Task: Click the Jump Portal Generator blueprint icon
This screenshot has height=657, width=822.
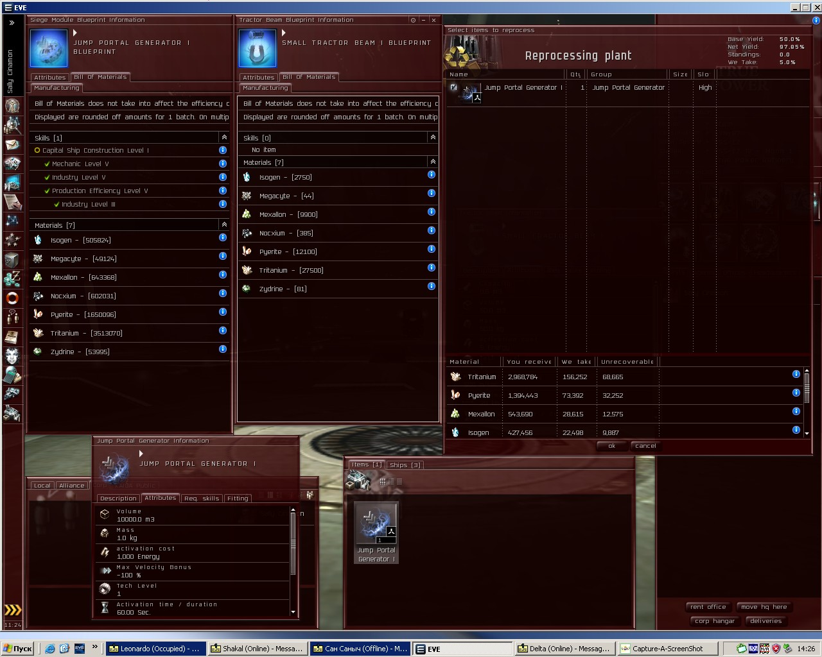Action: 49,47
